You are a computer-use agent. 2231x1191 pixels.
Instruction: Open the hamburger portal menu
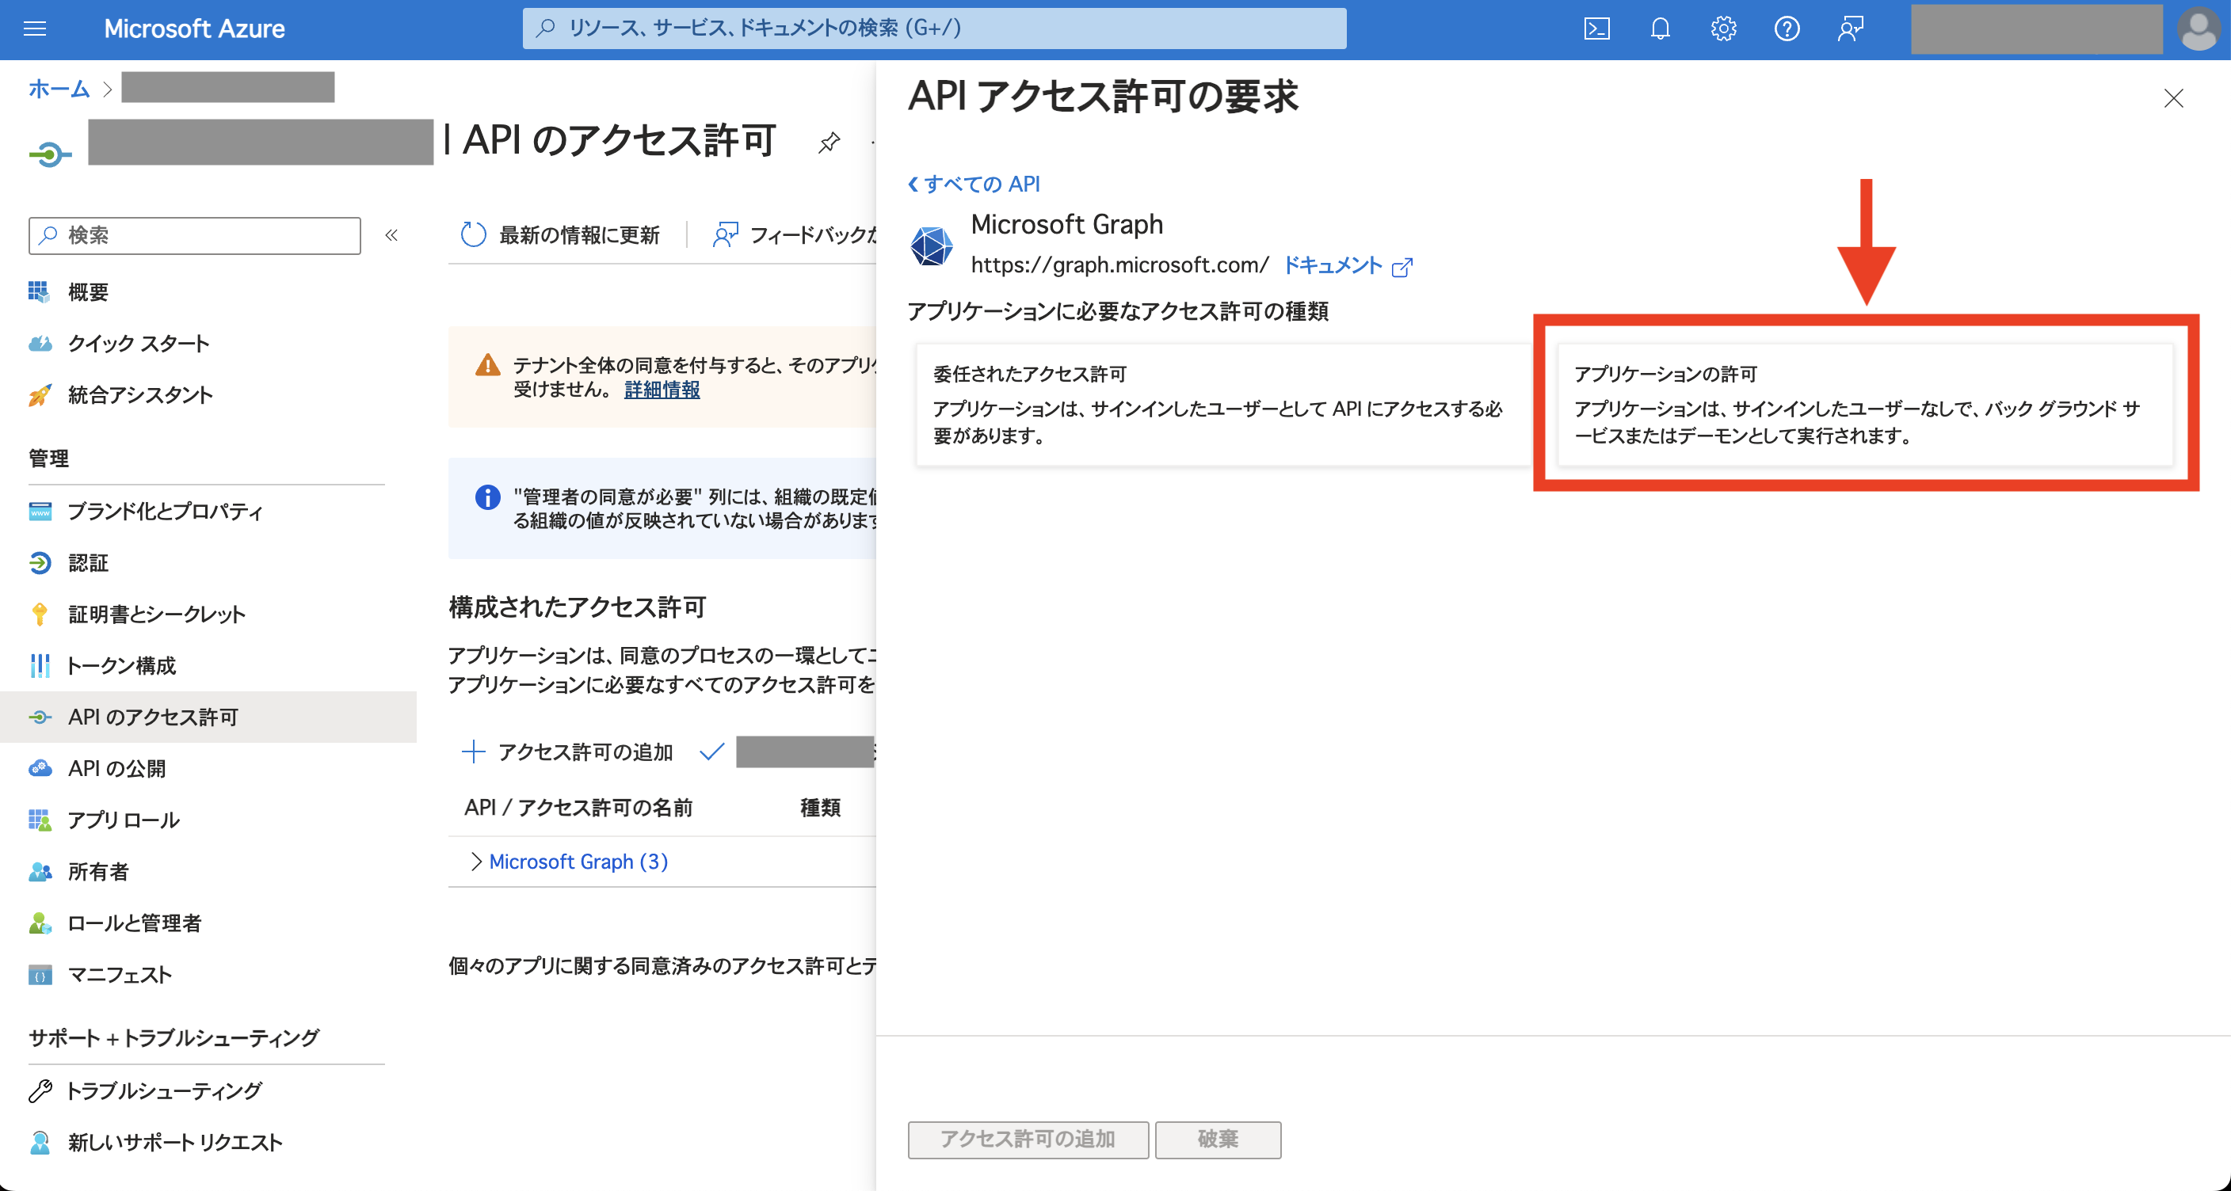(35, 29)
